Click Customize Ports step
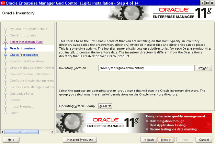 (21, 93)
